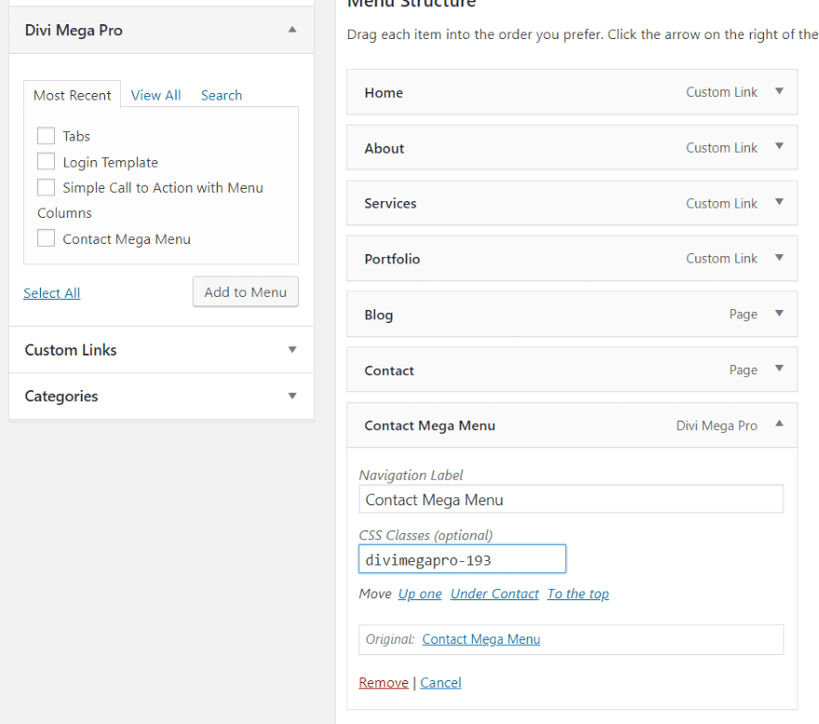Check the Login Template checkbox
819x724 pixels.
(46, 161)
